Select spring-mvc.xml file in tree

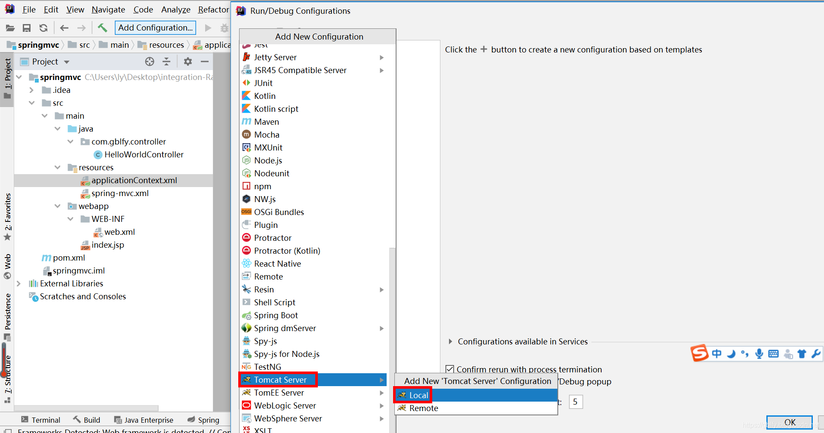115,193
